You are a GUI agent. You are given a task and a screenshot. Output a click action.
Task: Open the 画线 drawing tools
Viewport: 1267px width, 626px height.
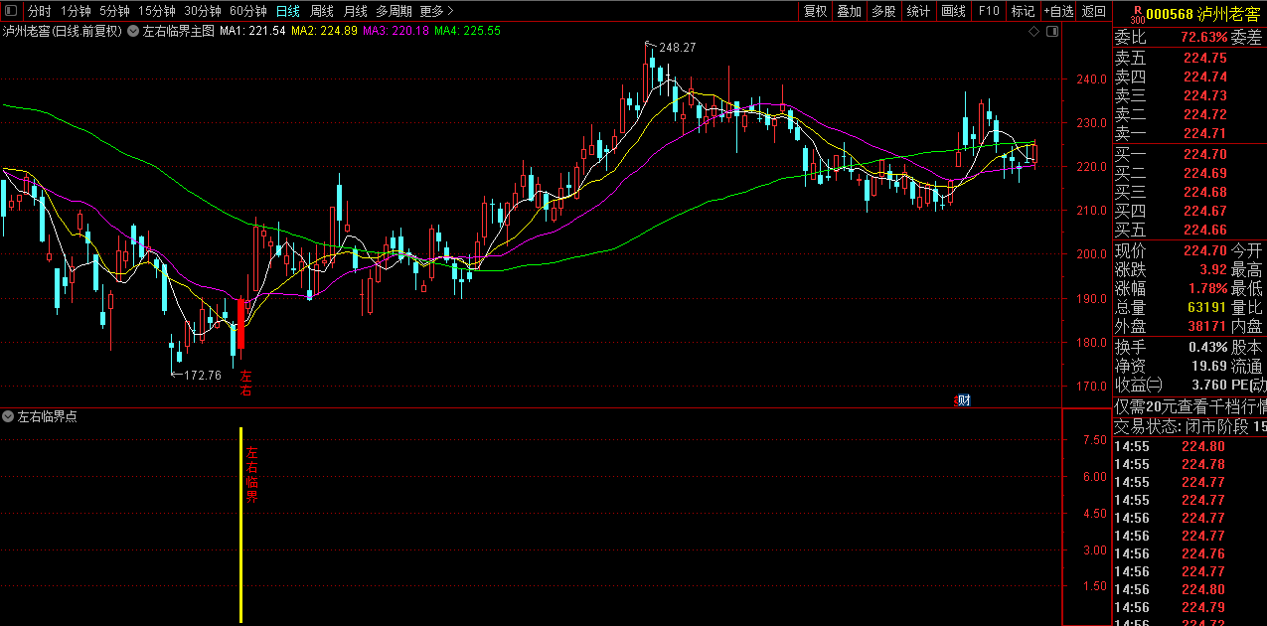pos(953,11)
